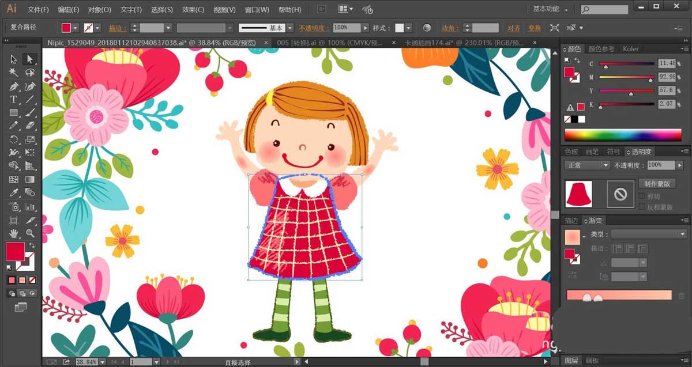Select the Paintbrush tool

pos(29,113)
